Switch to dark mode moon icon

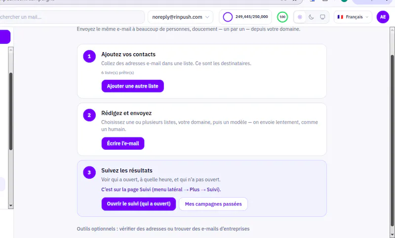pos(311,17)
